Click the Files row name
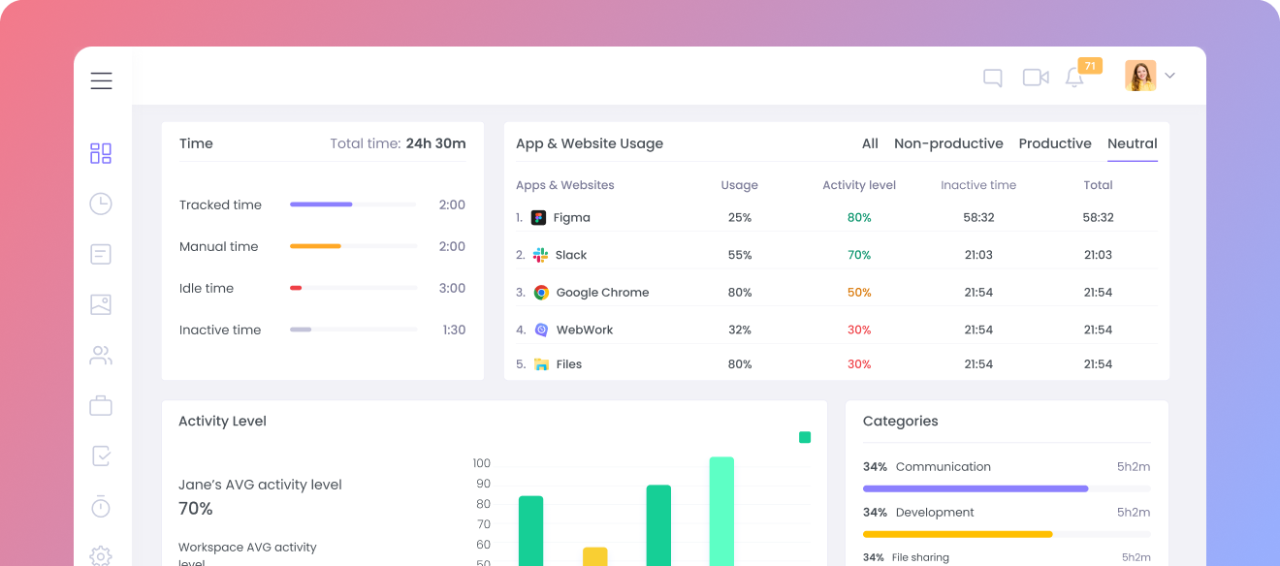This screenshot has width=1280, height=566. (569, 364)
